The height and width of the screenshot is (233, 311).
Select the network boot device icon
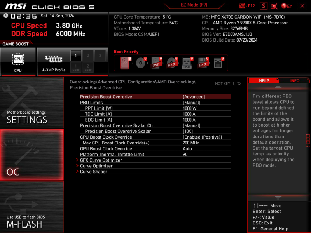(218, 63)
